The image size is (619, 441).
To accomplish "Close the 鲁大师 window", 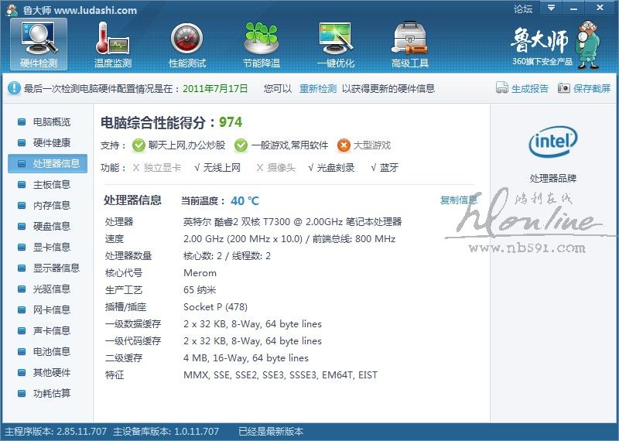I will click(600, 8).
